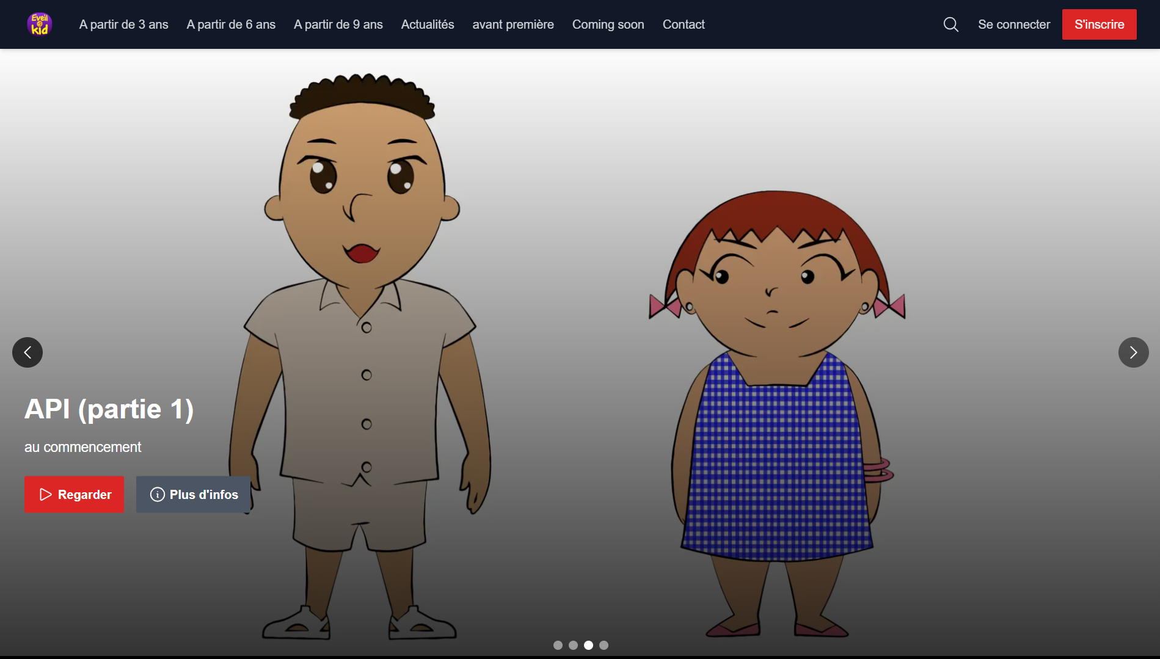Click the API (partie 1) title
Screen dimensions: 1160x659
coord(109,409)
